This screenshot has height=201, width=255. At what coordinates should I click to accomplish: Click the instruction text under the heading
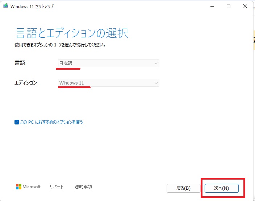[x=60, y=45]
